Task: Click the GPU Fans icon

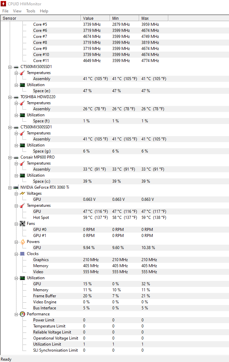Action: [x=22, y=224]
